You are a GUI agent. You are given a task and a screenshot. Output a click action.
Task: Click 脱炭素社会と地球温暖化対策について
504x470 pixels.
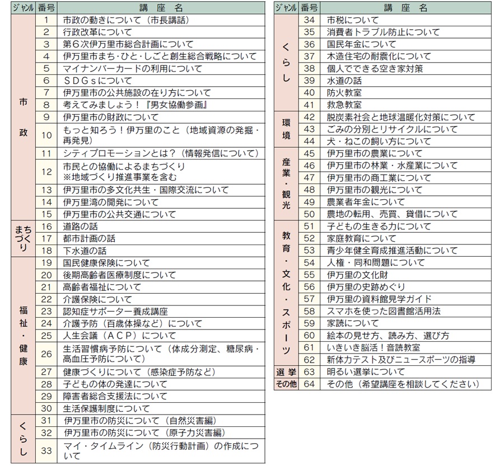[401, 117]
